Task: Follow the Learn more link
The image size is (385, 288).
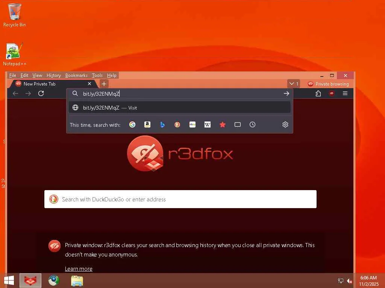Action: click(x=79, y=268)
